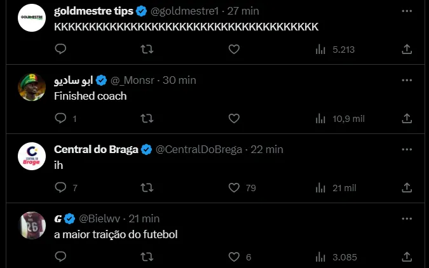Reply to Central do Braga's 'ih' tweet
Image resolution: width=429 pixels, height=268 pixels.
tap(60, 187)
